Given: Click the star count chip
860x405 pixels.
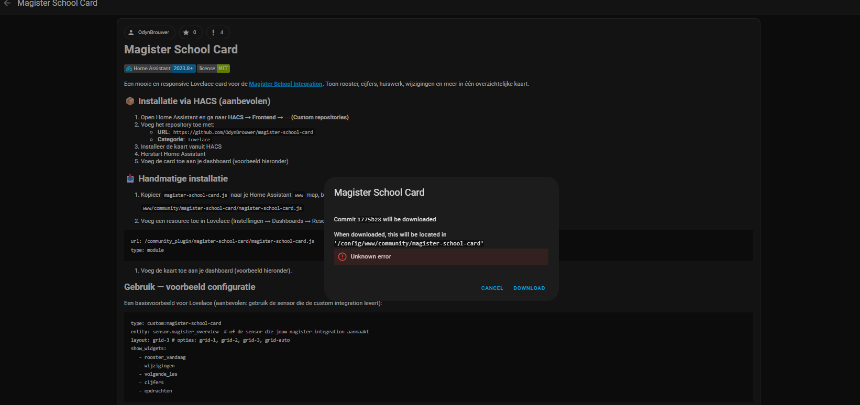Looking at the screenshot, I should tap(191, 32).
